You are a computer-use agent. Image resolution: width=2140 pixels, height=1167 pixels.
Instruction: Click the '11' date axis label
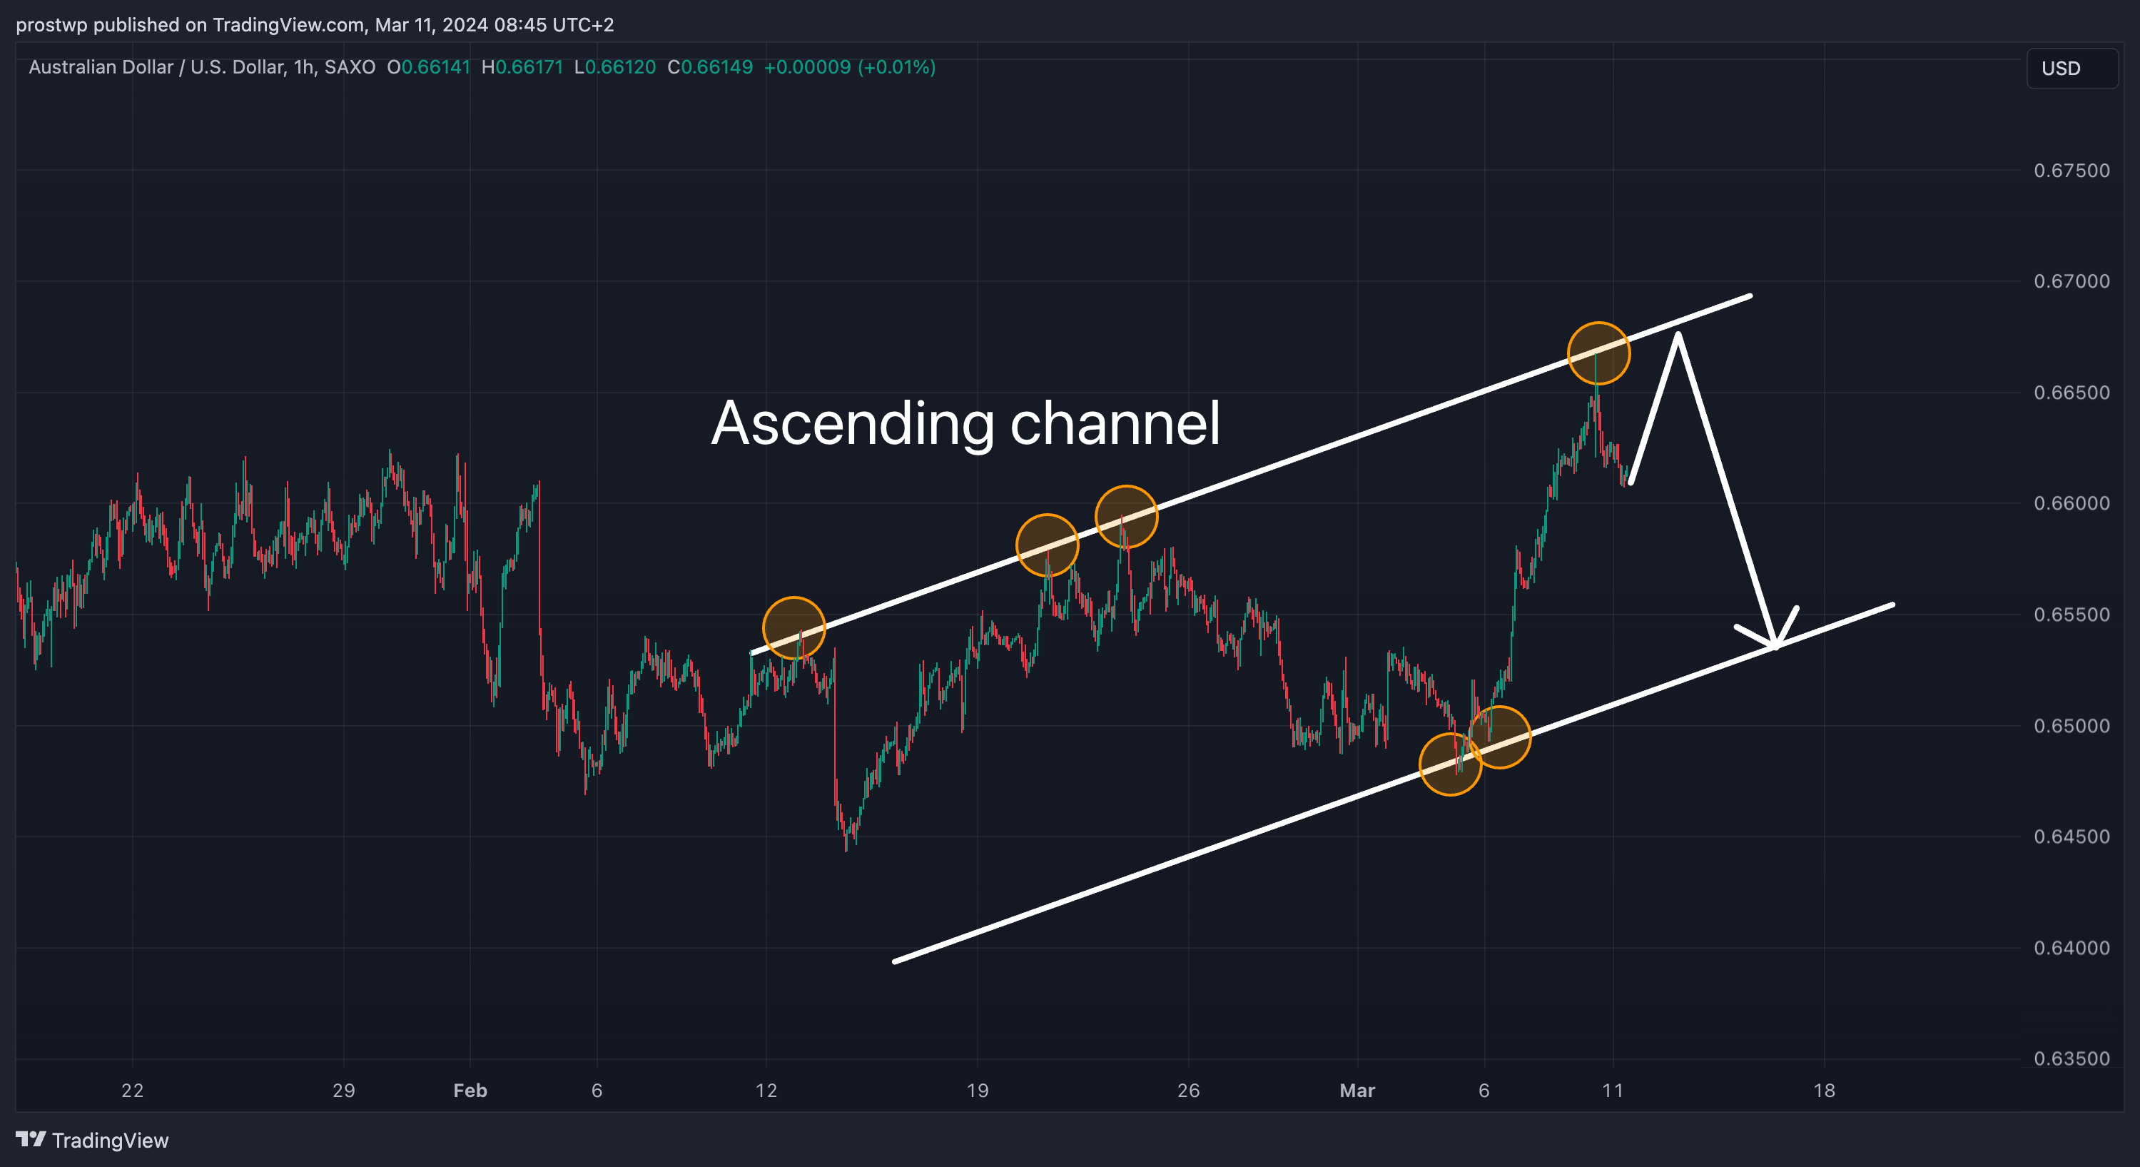pyautogui.click(x=1613, y=1091)
